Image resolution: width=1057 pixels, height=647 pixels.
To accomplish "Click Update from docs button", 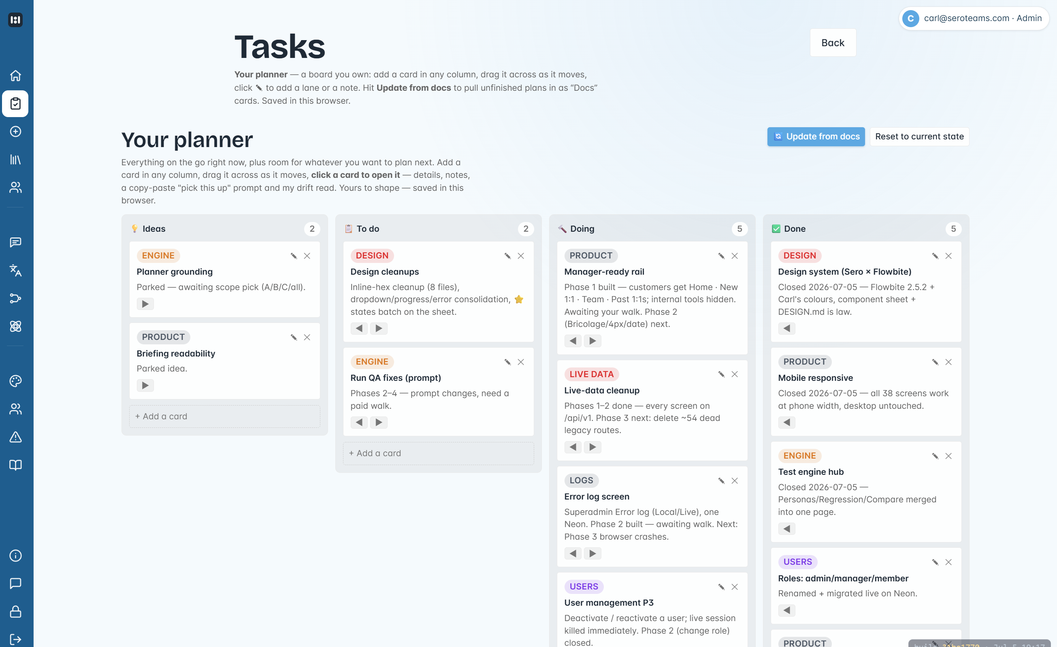I will [x=816, y=137].
